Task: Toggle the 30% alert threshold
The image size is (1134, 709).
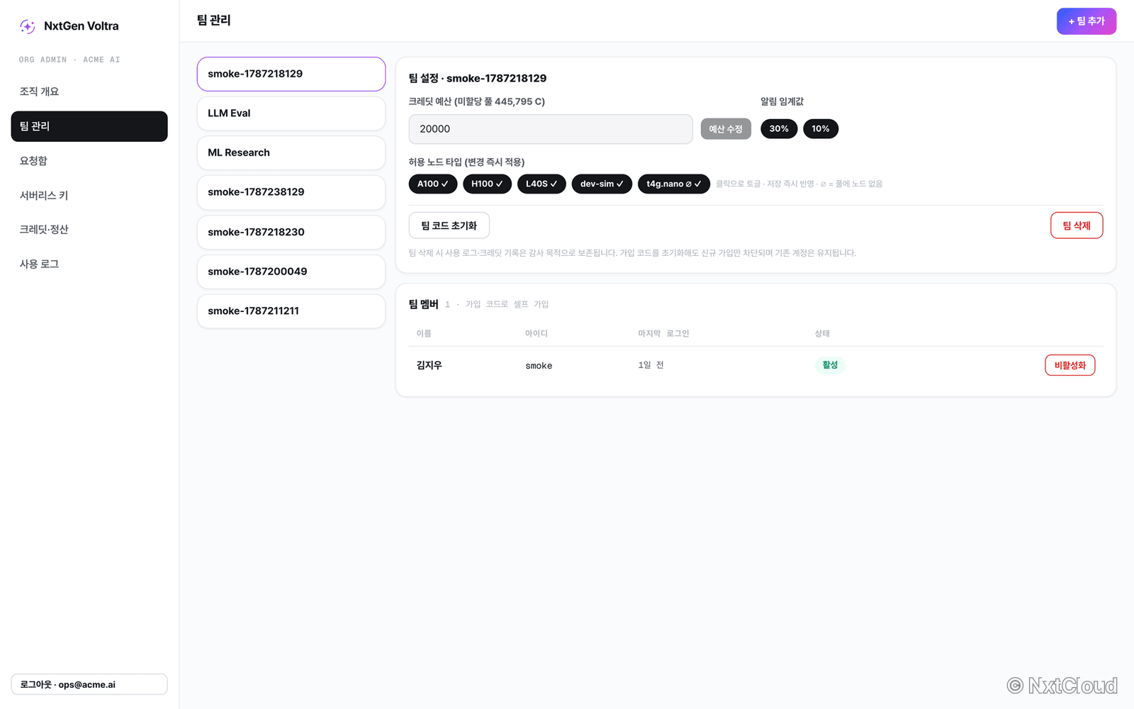Action: (x=779, y=129)
